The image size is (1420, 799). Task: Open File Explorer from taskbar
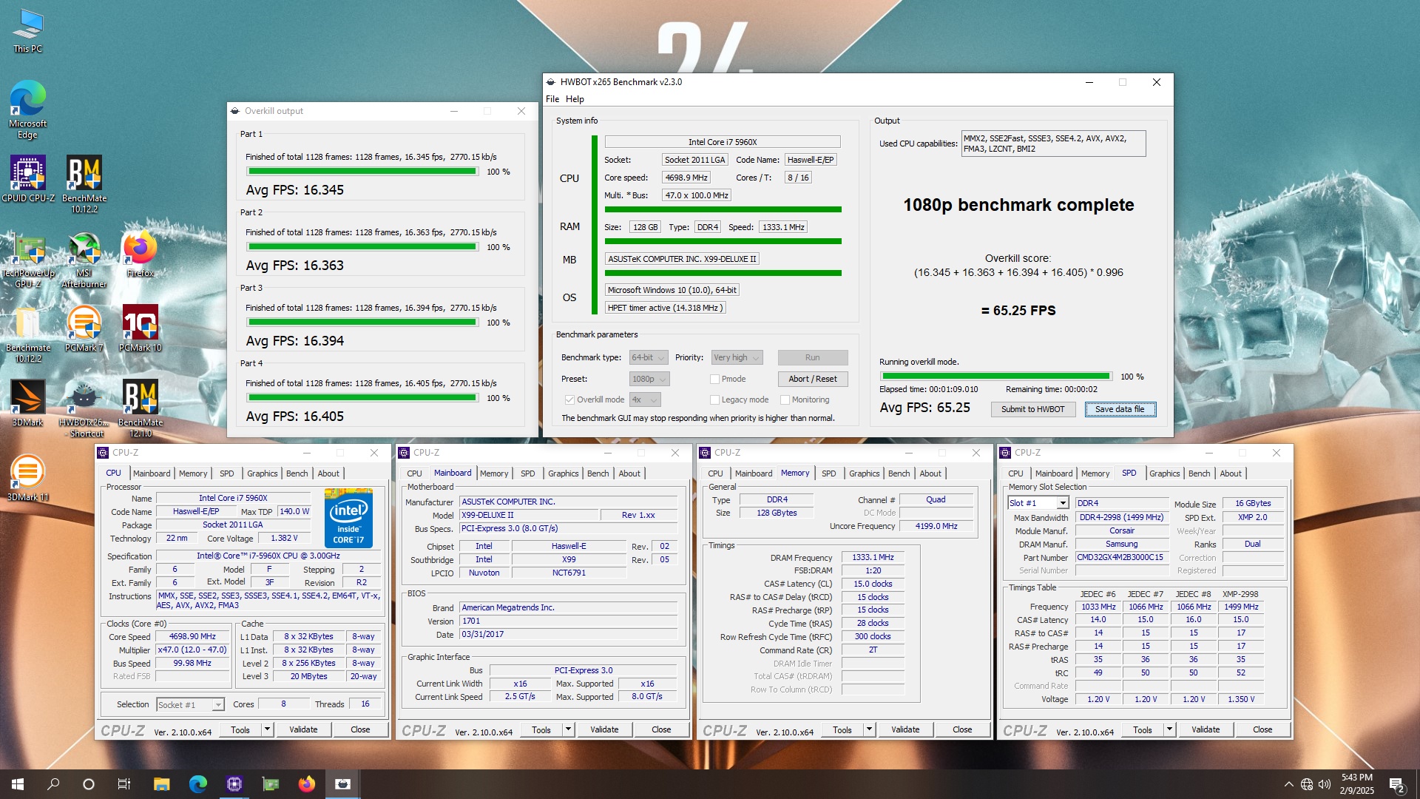(161, 784)
